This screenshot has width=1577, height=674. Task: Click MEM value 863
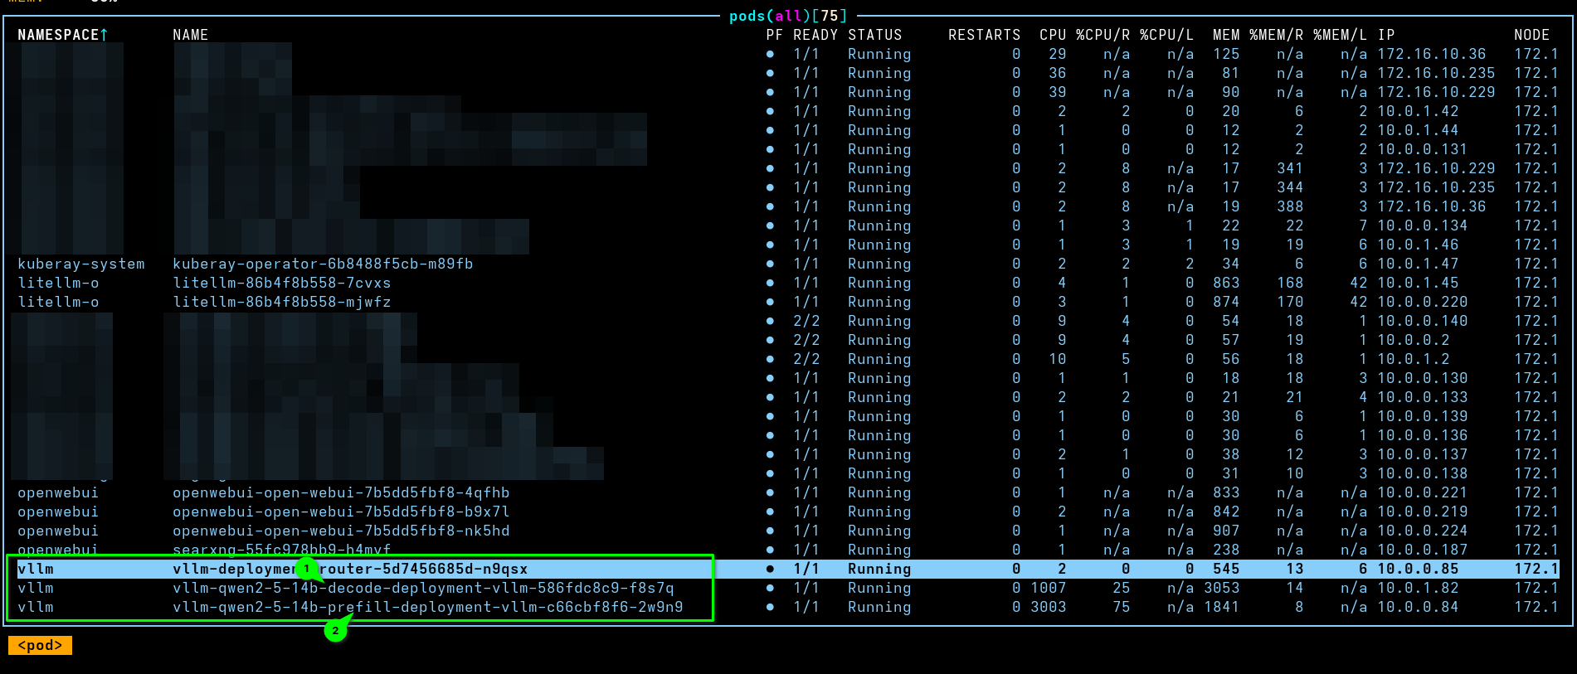coord(1226,283)
